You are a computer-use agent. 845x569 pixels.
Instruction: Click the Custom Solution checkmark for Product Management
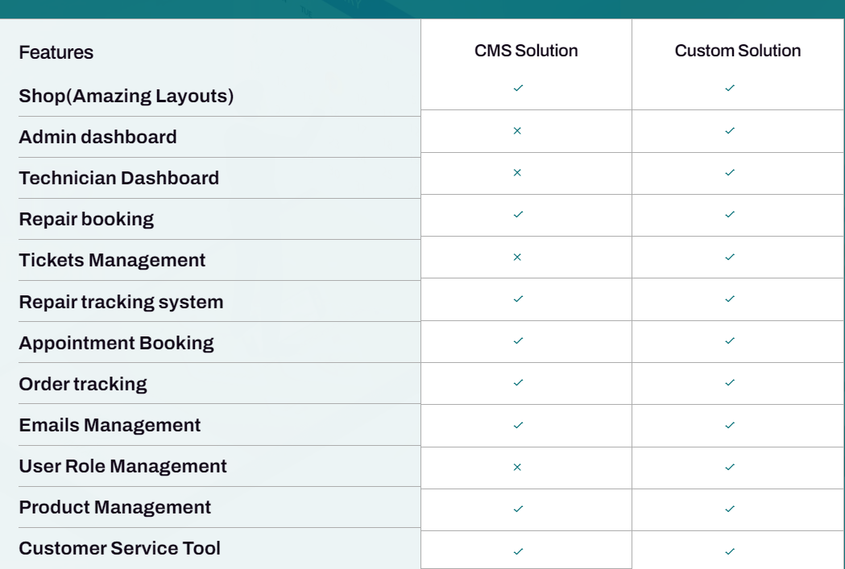[x=730, y=509]
